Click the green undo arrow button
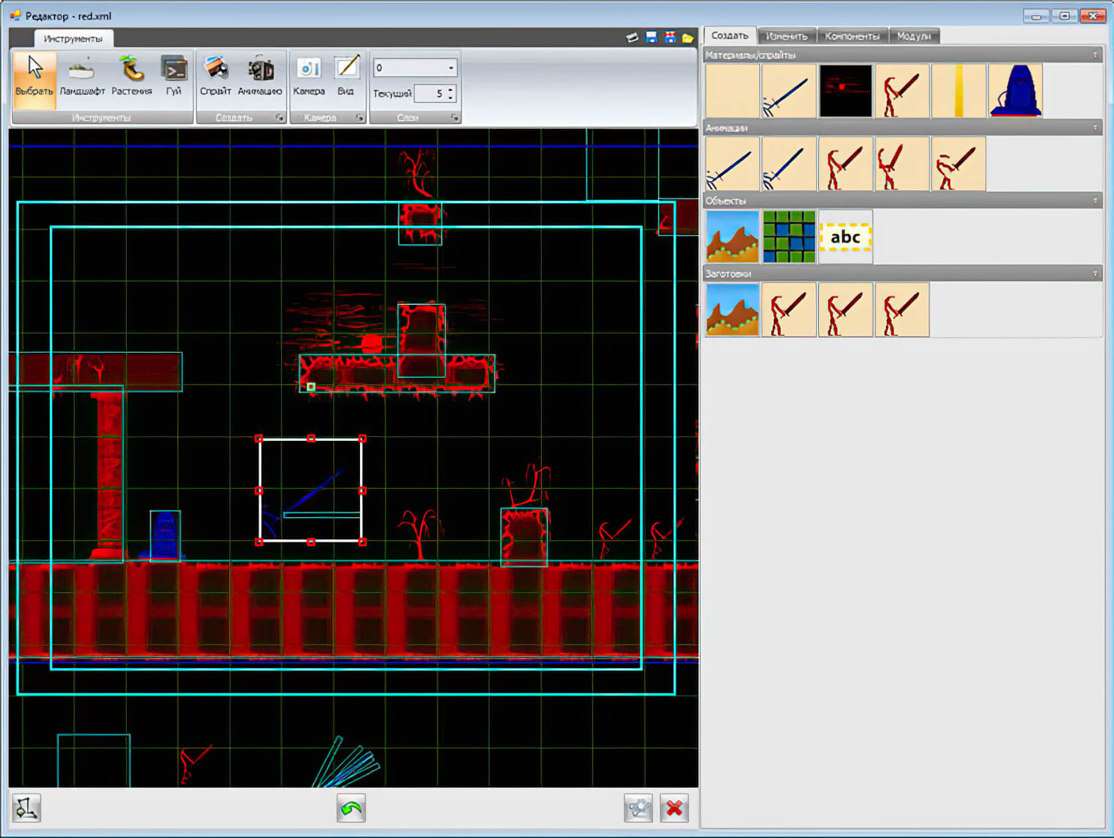 [351, 808]
